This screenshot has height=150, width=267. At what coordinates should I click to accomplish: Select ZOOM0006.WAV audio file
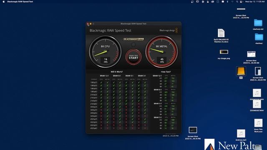(257, 95)
